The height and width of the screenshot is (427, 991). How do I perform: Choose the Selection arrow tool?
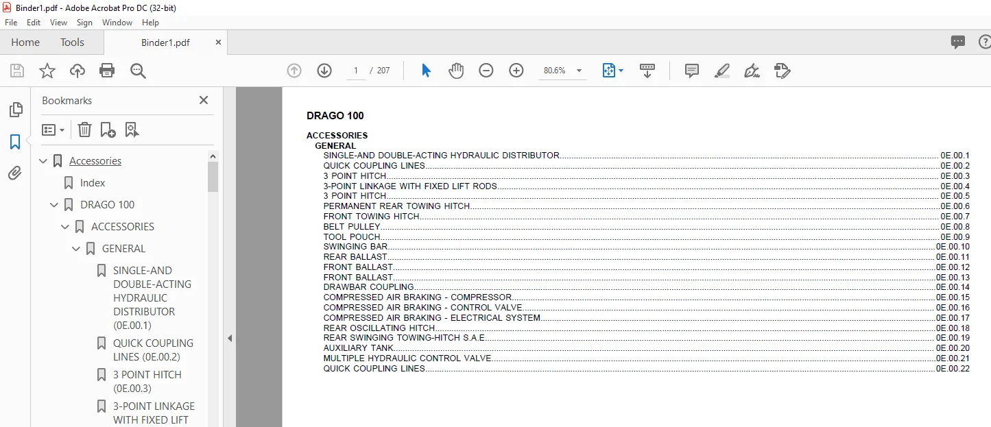pos(426,71)
